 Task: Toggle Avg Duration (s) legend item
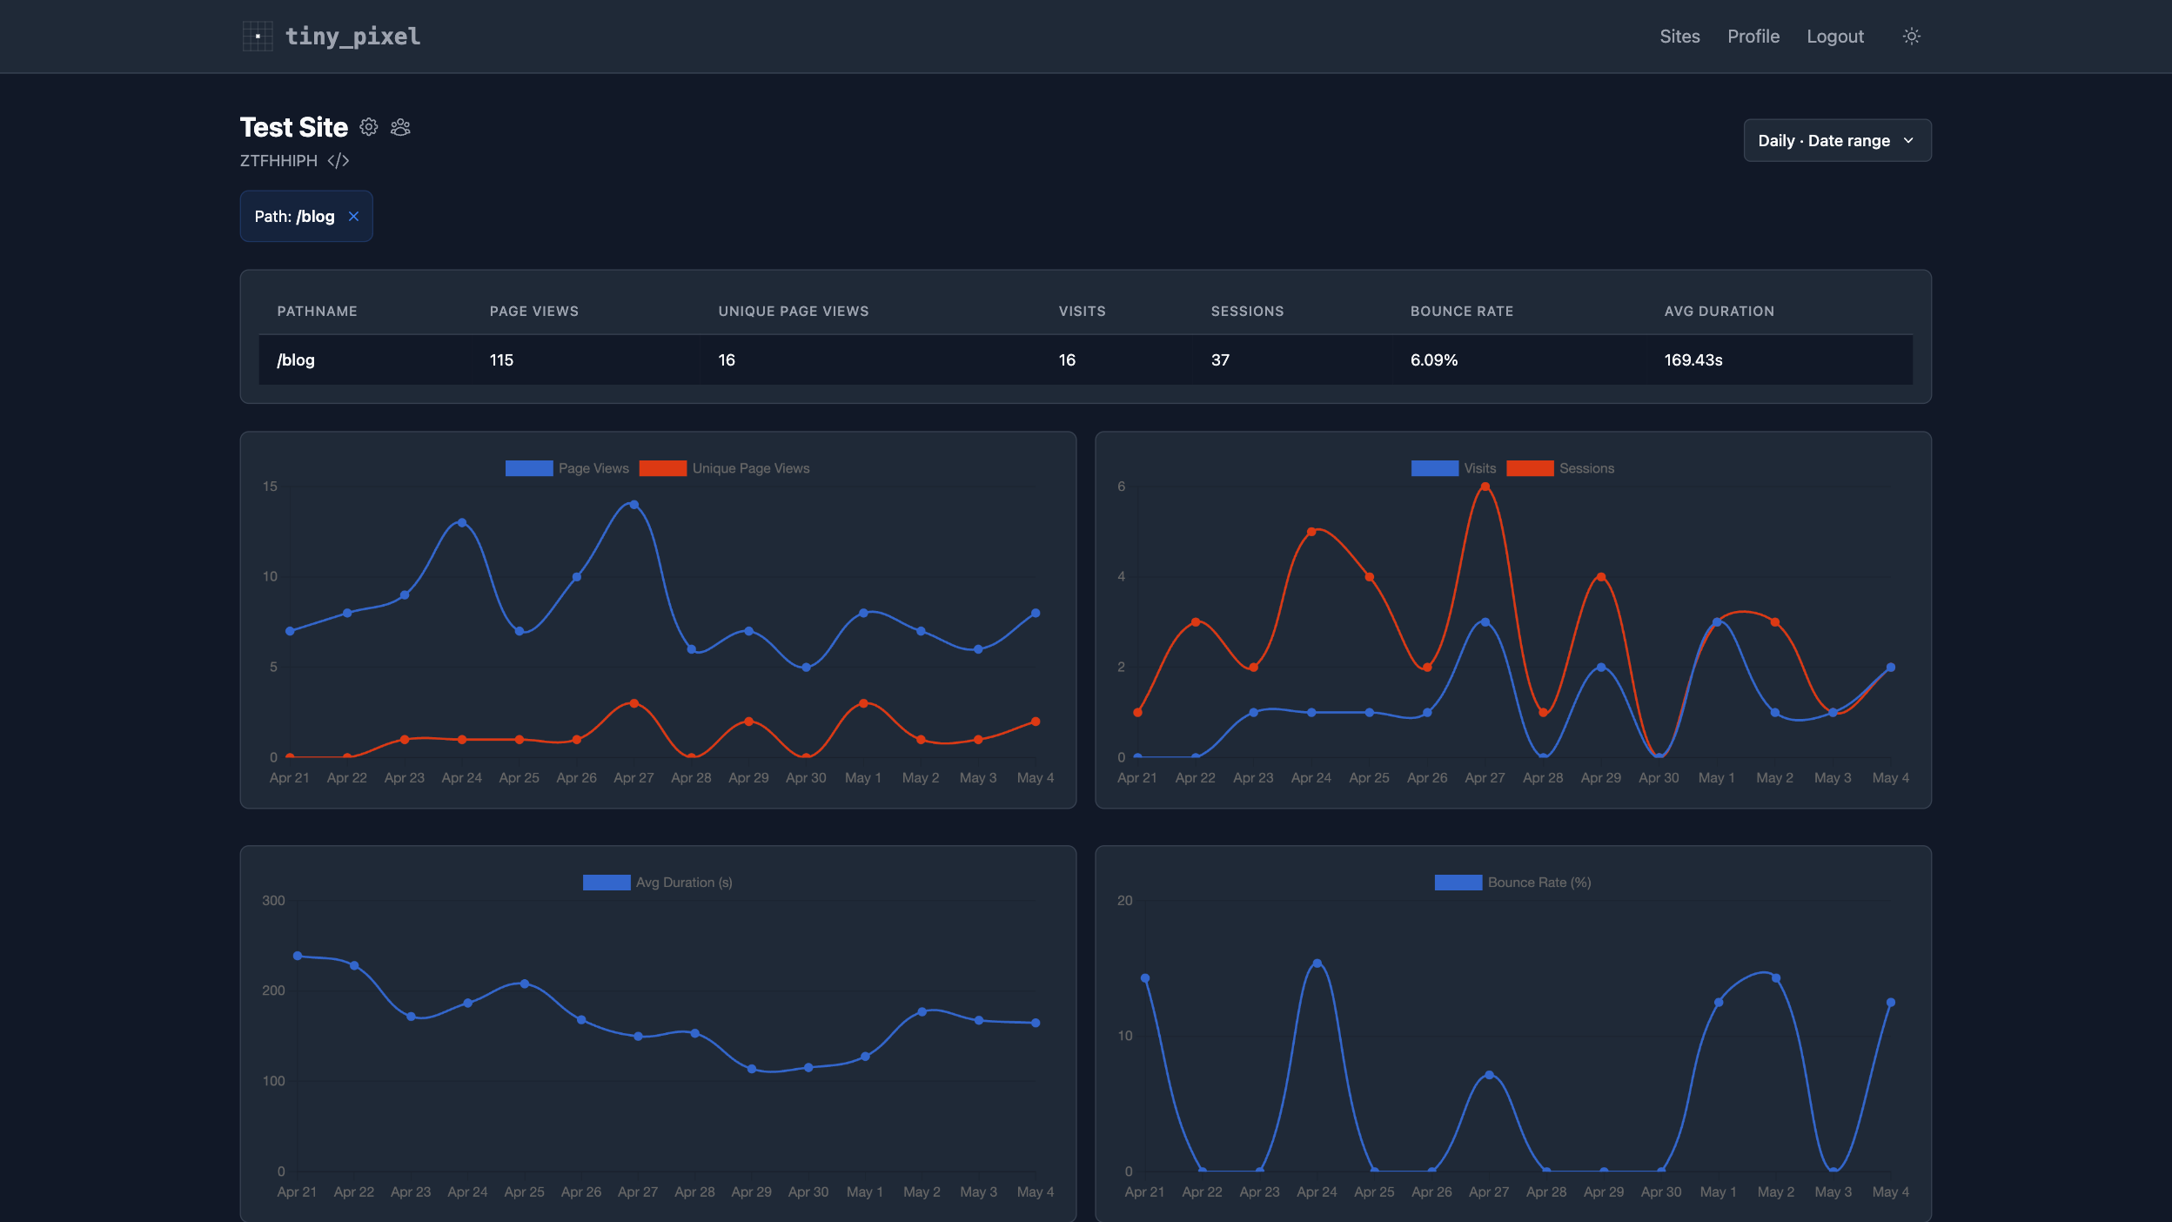point(658,883)
